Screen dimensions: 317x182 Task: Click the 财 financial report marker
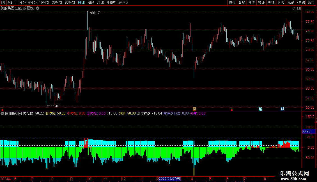[282, 109]
